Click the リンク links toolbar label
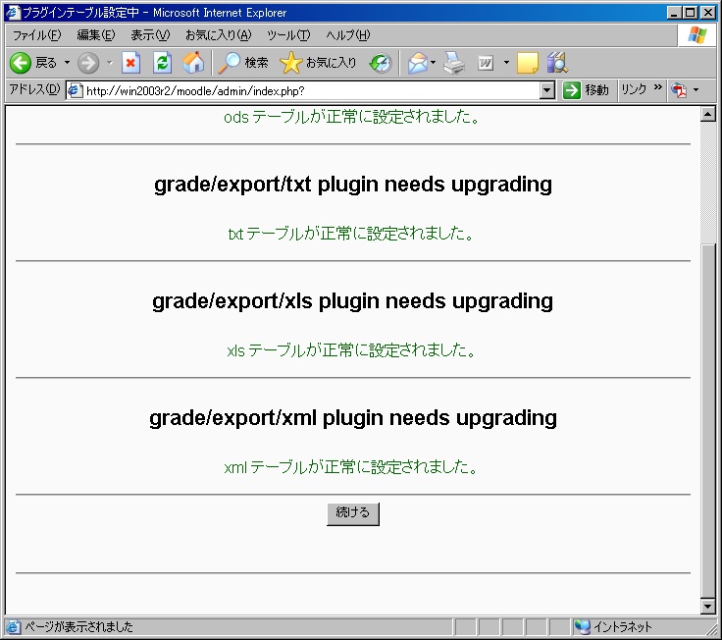This screenshot has height=640, width=722. 634,89
